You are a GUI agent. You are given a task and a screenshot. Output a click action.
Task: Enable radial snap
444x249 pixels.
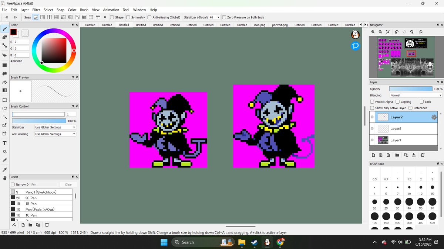pos(63,17)
